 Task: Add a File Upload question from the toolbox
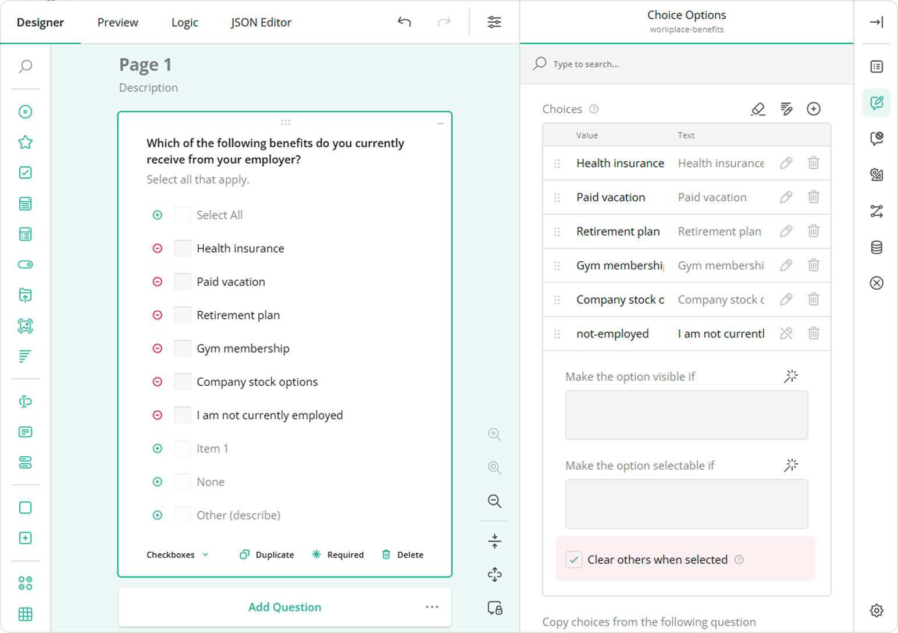(25, 296)
